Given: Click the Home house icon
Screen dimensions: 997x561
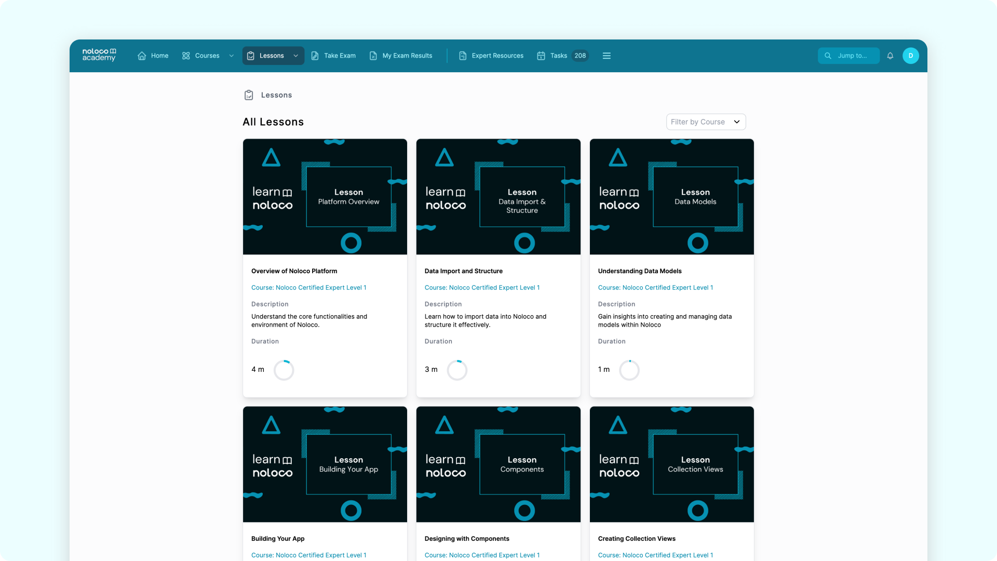Looking at the screenshot, I should [x=142, y=56].
